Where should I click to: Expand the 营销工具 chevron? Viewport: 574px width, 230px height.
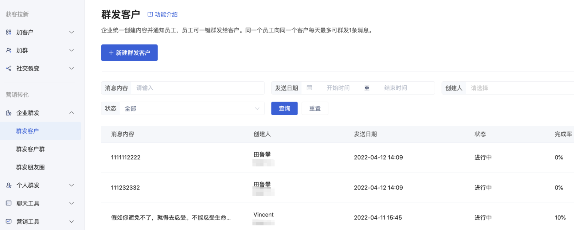click(x=72, y=221)
